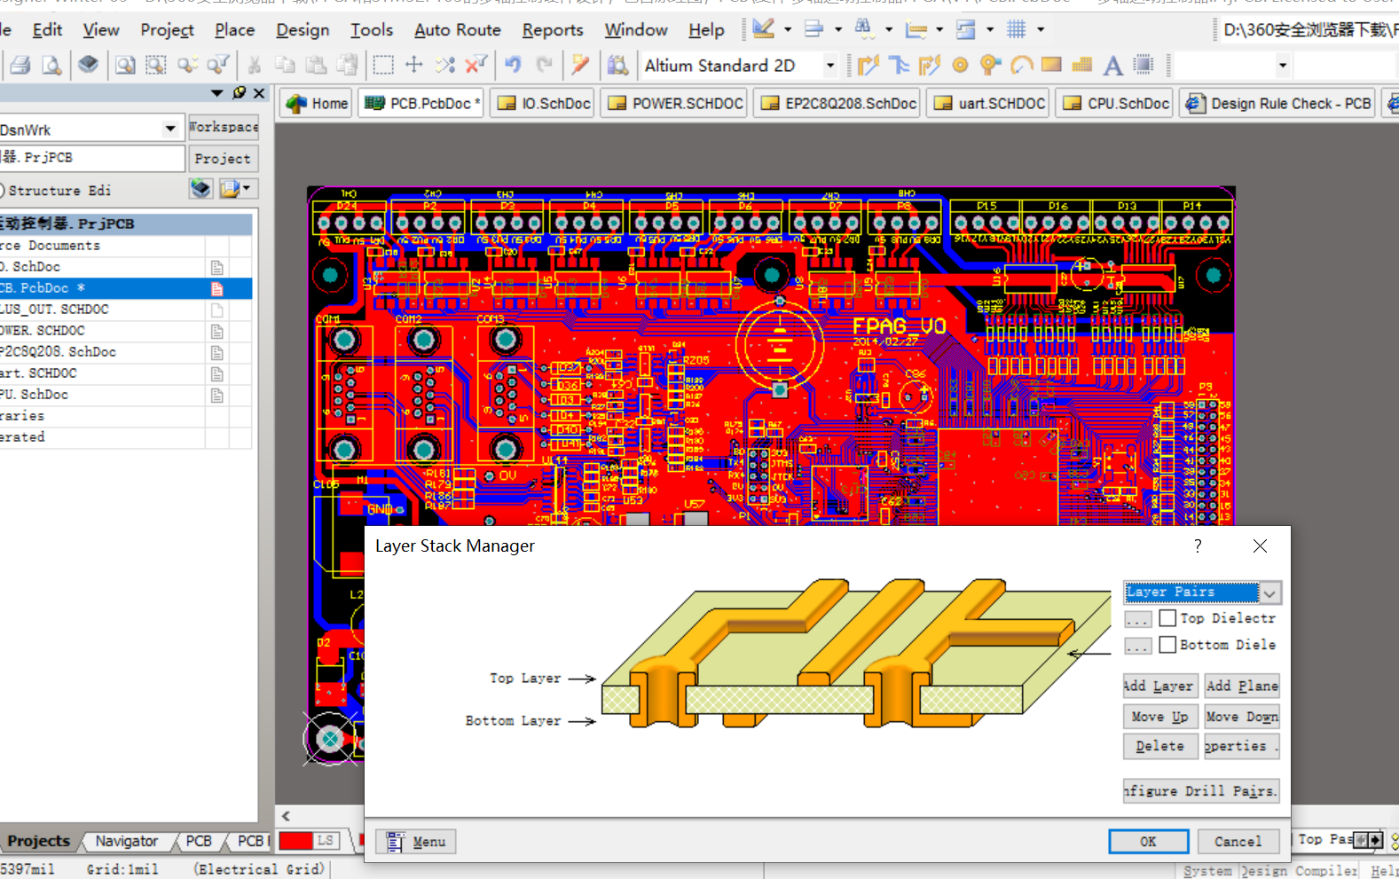
Task: Select the Place Polygon Pour tool
Action: (x=1082, y=65)
